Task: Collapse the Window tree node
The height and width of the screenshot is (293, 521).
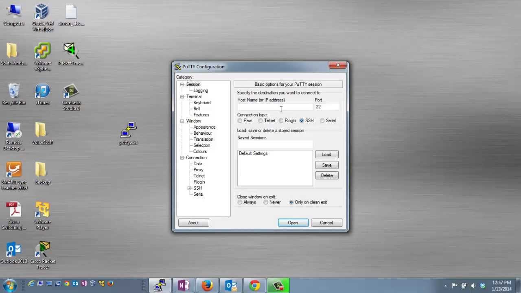Action: 182,121
